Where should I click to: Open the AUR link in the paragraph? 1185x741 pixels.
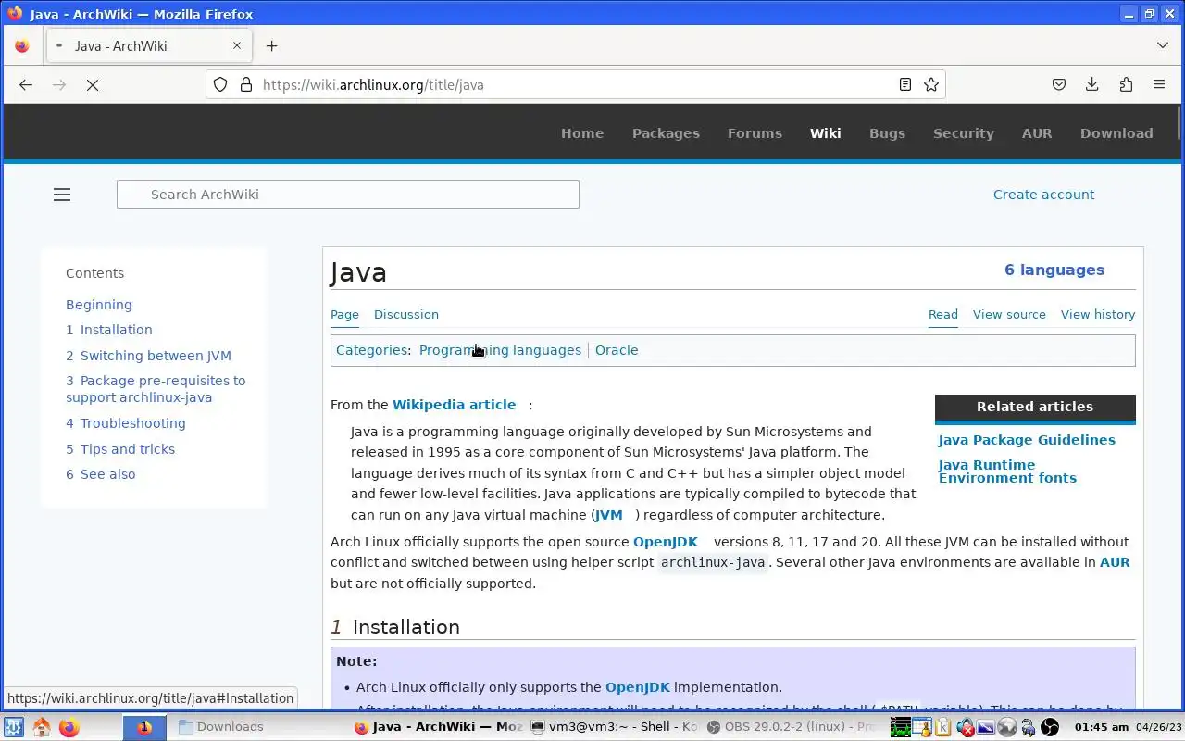(1115, 562)
